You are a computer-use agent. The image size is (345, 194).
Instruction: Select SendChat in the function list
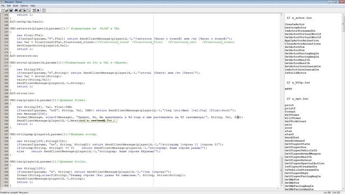[x=292, y=137]
